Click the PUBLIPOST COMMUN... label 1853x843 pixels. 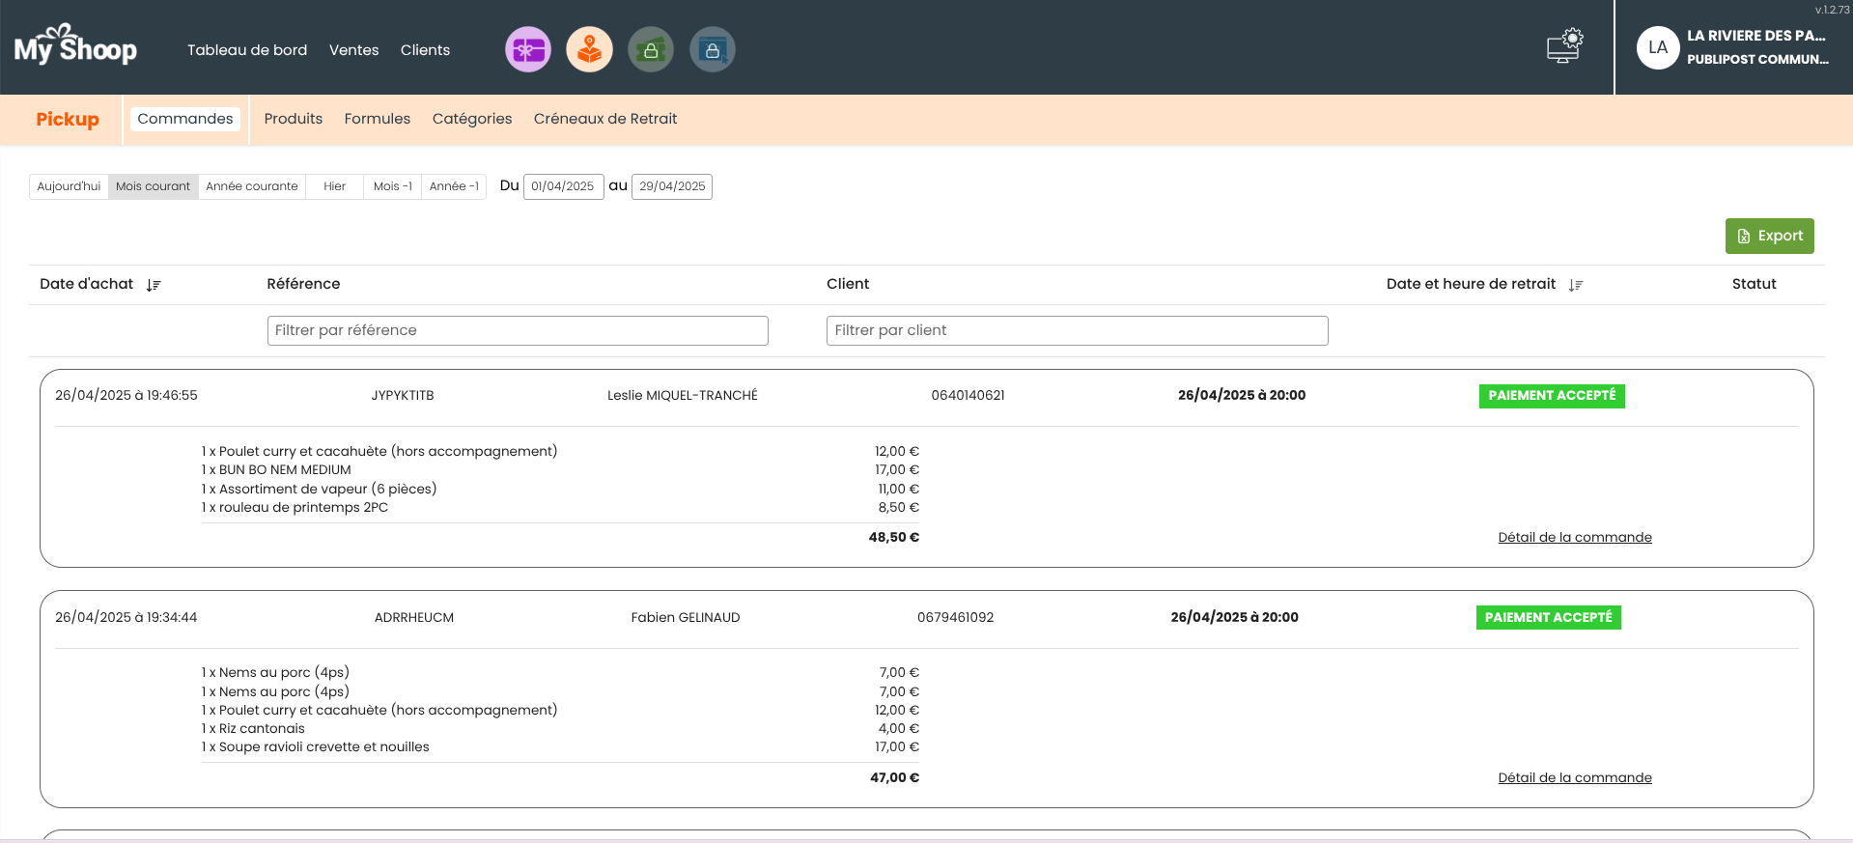(1758, 59)
